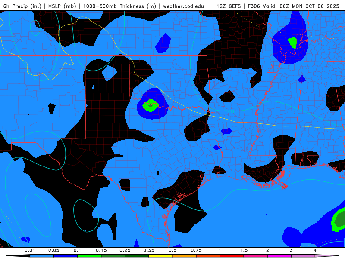
Task: Select the dark green 0.25–0.35 legend swatch
Action: tap(137, 256)
